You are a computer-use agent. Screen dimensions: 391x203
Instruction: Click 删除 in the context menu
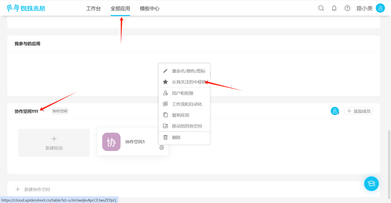pos(176,137)
